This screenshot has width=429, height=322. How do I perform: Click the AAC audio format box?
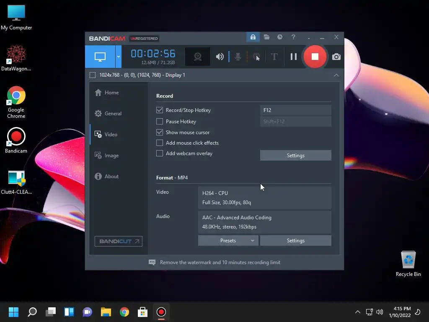coord(265,222)
